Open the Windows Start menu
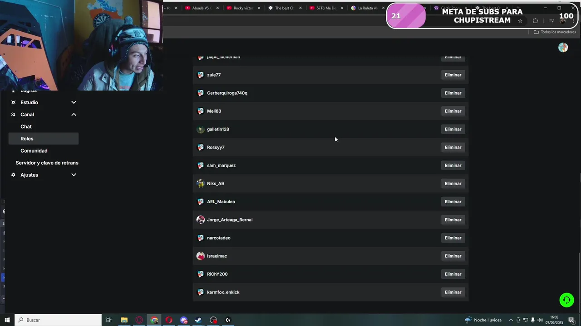This screenshot has width=581, height=326. click(7, 320)
